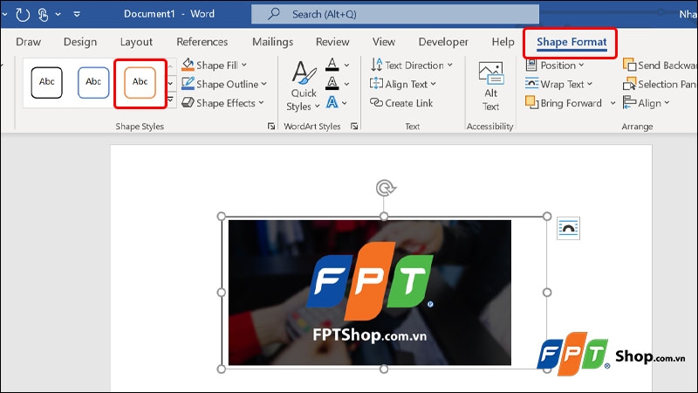
Task: Open the Draw tab
Action: point(28,42)
